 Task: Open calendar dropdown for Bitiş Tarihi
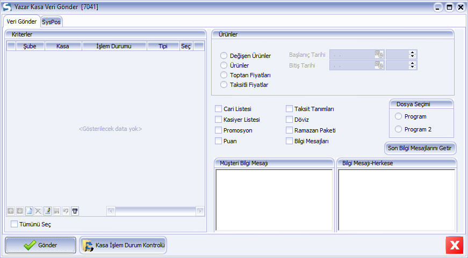coord(379,65)
